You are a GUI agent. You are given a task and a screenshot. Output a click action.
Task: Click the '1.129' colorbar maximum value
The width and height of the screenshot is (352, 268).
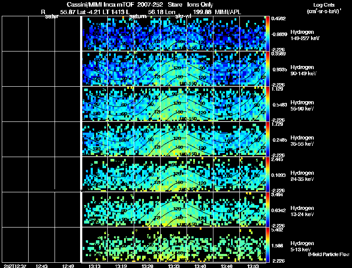(277, 89)
